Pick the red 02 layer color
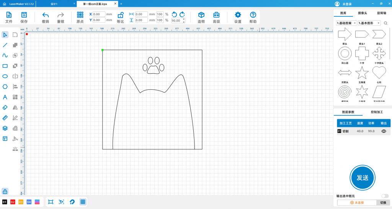The width and height of the screenshot is (392, 209). (x=13, y=202)
